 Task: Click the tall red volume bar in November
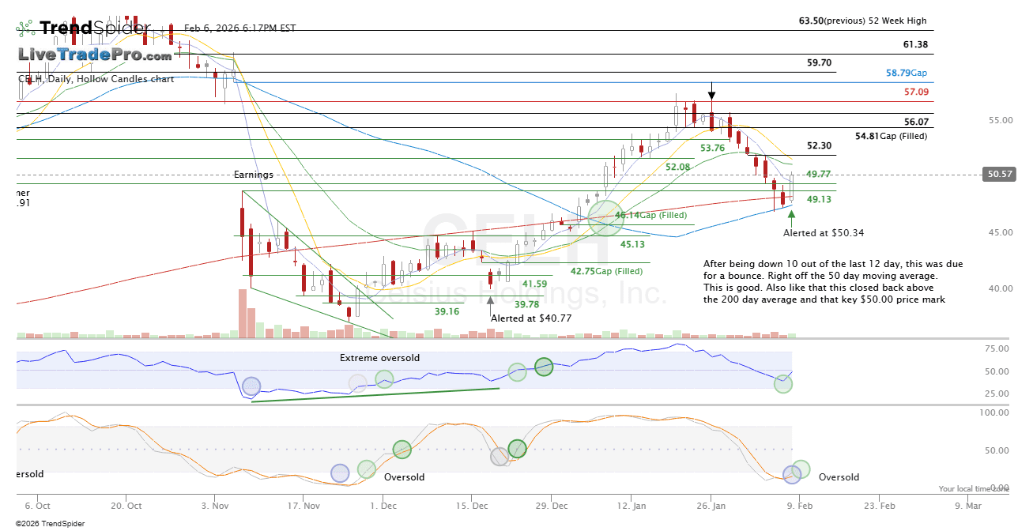(242, 313)
